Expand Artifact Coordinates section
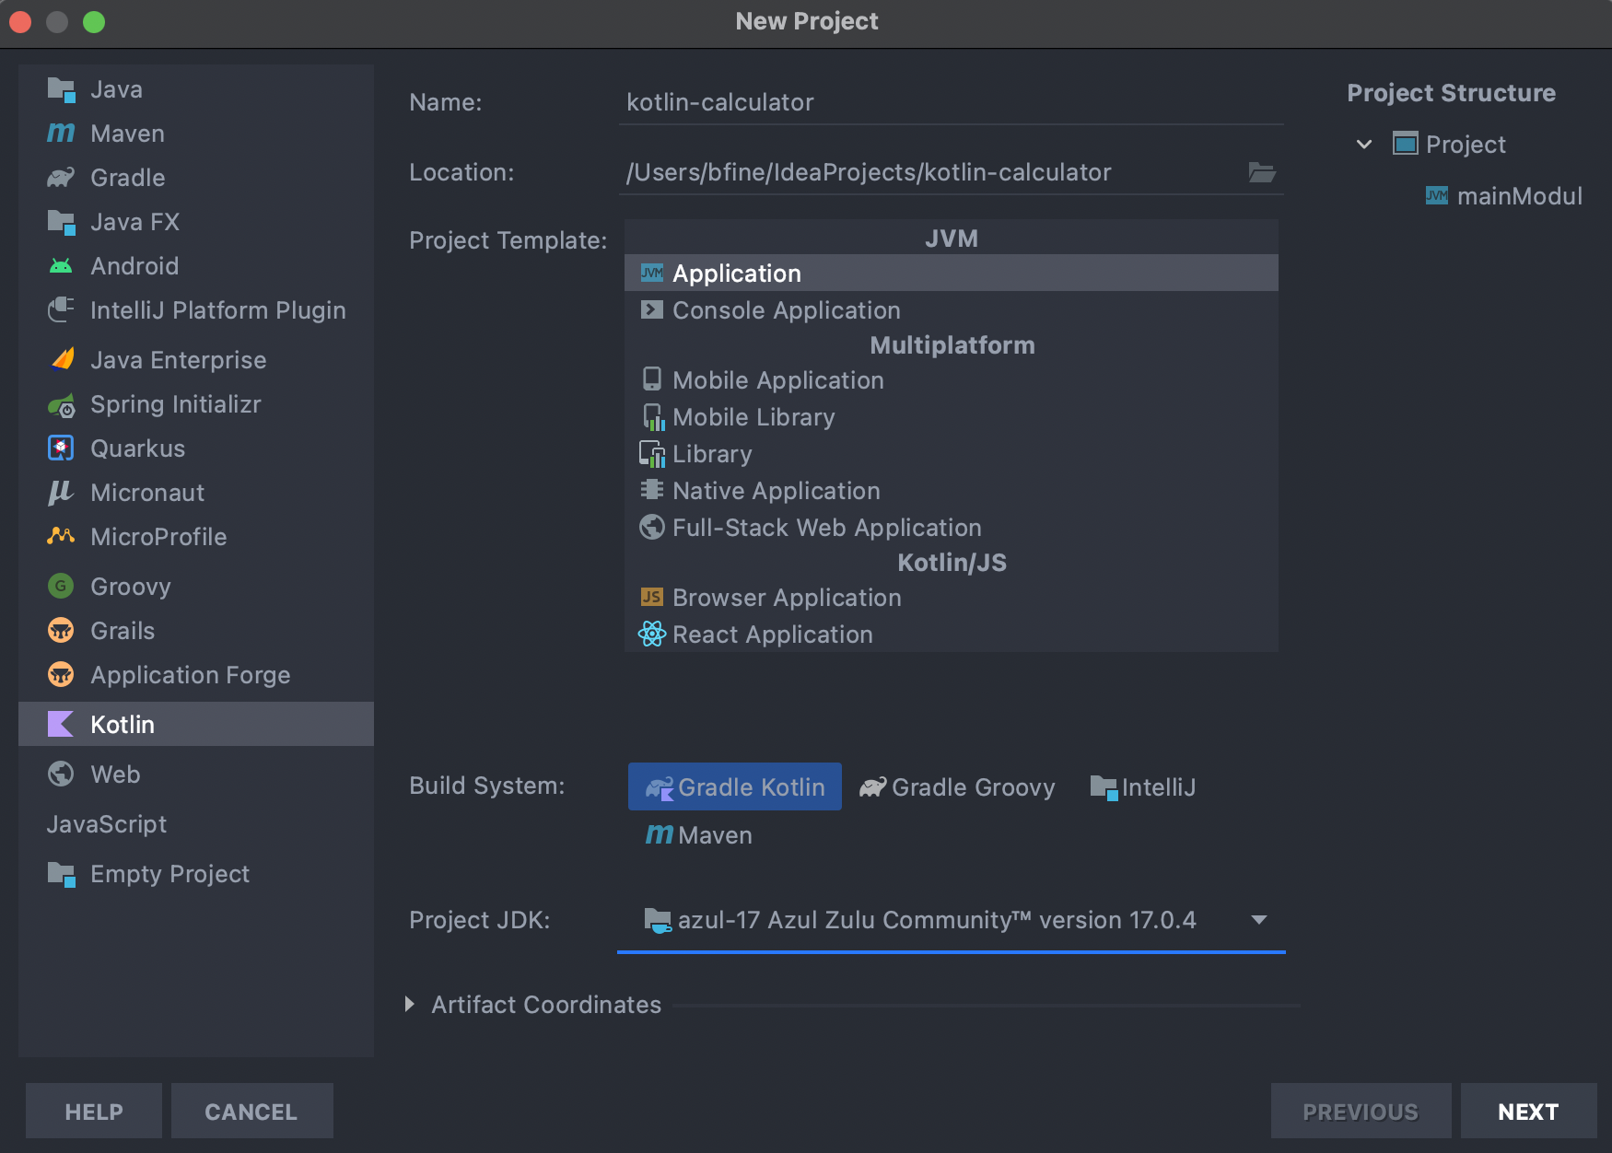The height and width of the screenshot is (1153, 1612). [x=410, y=1004]
